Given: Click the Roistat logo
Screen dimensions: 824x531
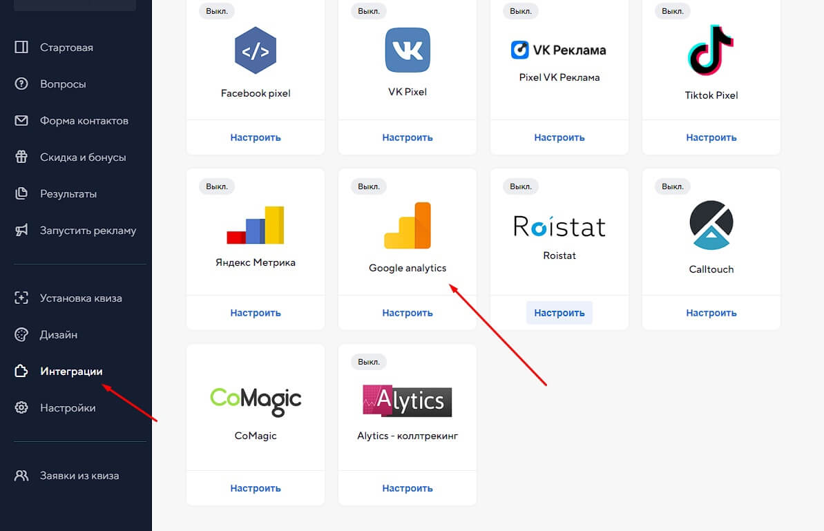Looking at the screenshot, I should tap(559, 226).
